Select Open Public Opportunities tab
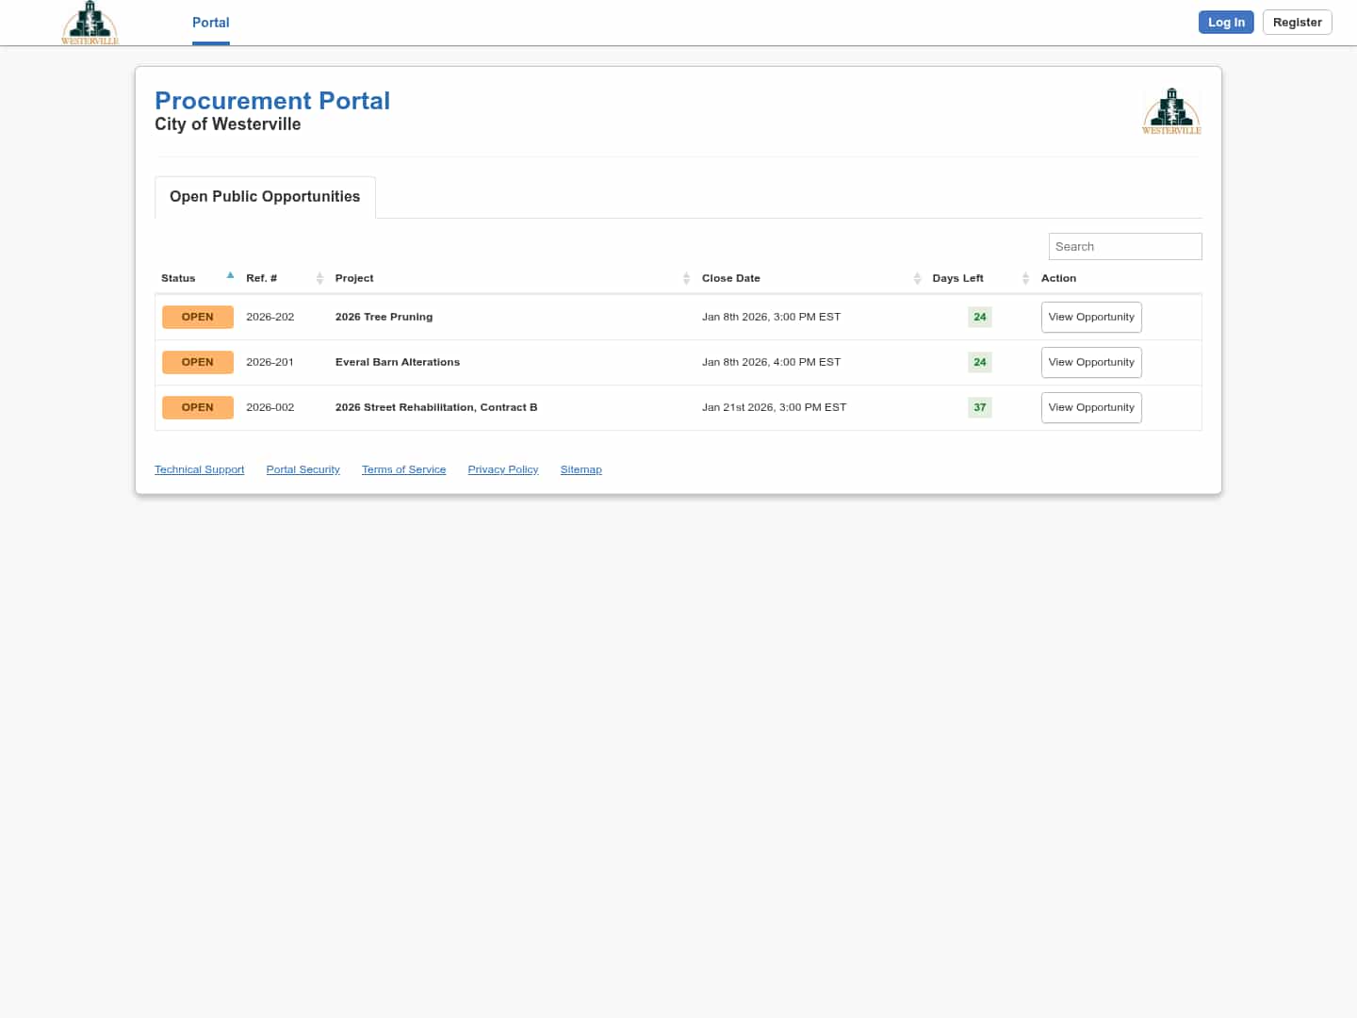 pos(265,197)
